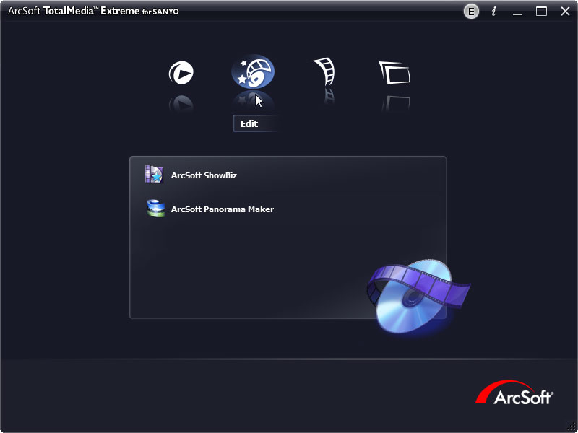Click the Edit label under icons
Screen dimensions: 578x433
(249, 123)
